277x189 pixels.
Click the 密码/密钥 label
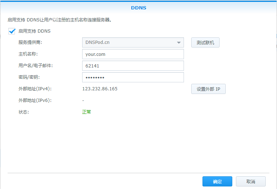coord(29,77)
